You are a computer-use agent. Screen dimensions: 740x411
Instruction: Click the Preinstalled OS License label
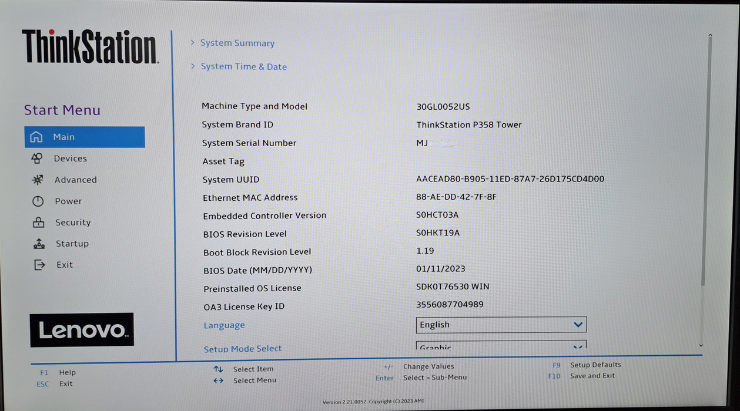click(x=252, y=288)
